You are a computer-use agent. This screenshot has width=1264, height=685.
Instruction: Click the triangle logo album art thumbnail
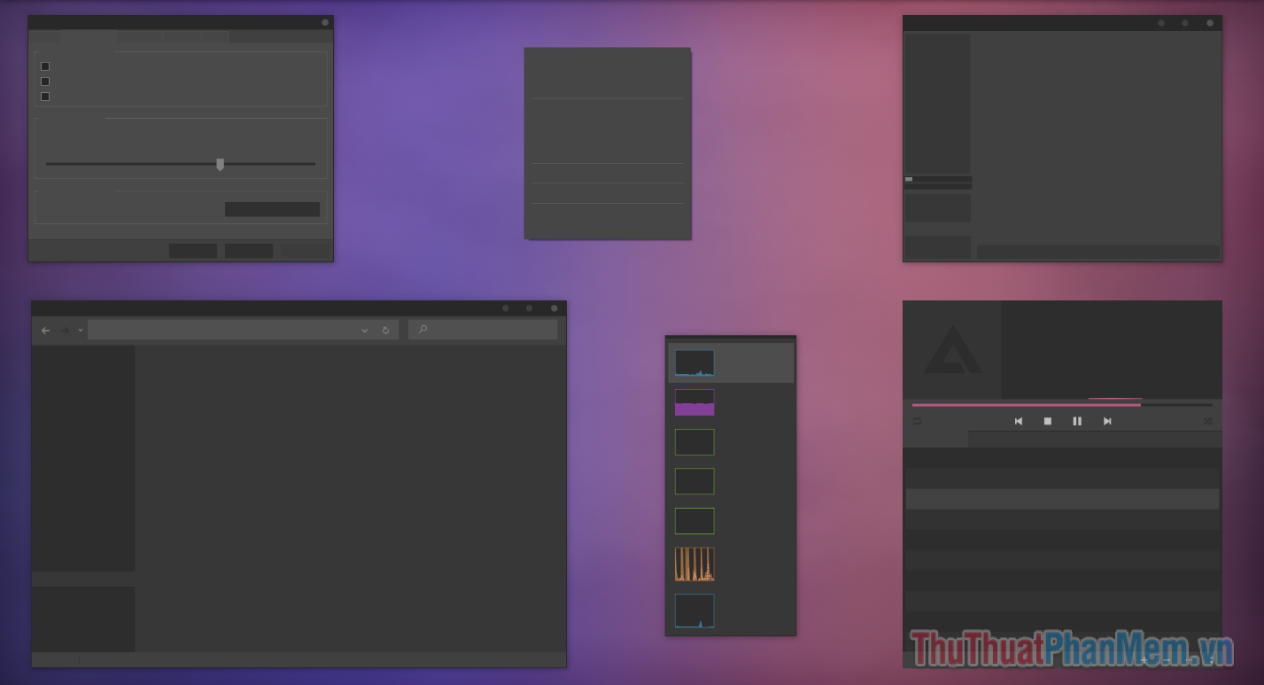pyautogui.click(x=952, y=349)
